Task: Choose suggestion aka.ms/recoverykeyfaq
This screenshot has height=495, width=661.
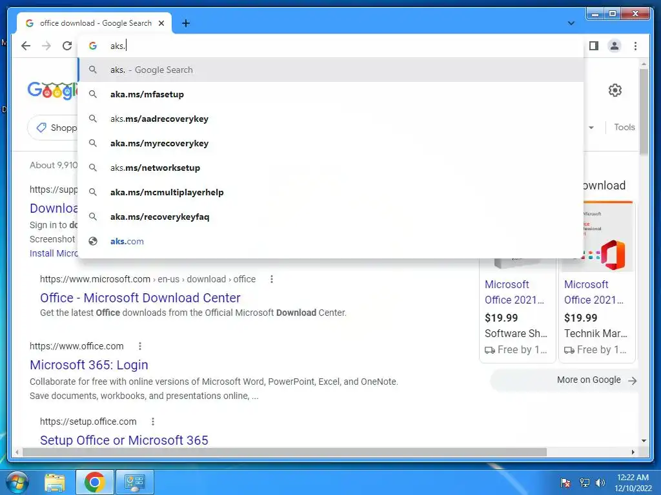Action: click(331, 217)
